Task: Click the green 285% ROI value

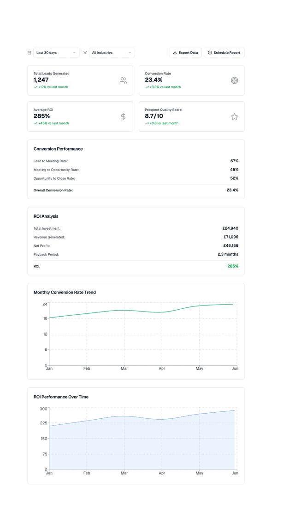Action: coord(232,266)
